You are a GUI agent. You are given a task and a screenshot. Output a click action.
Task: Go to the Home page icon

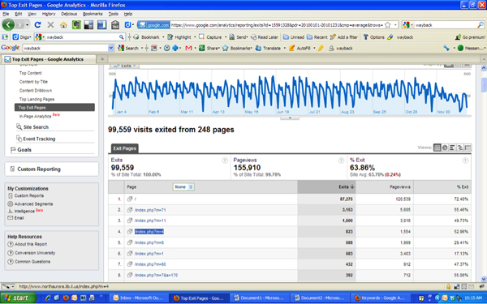pos(63,25)
